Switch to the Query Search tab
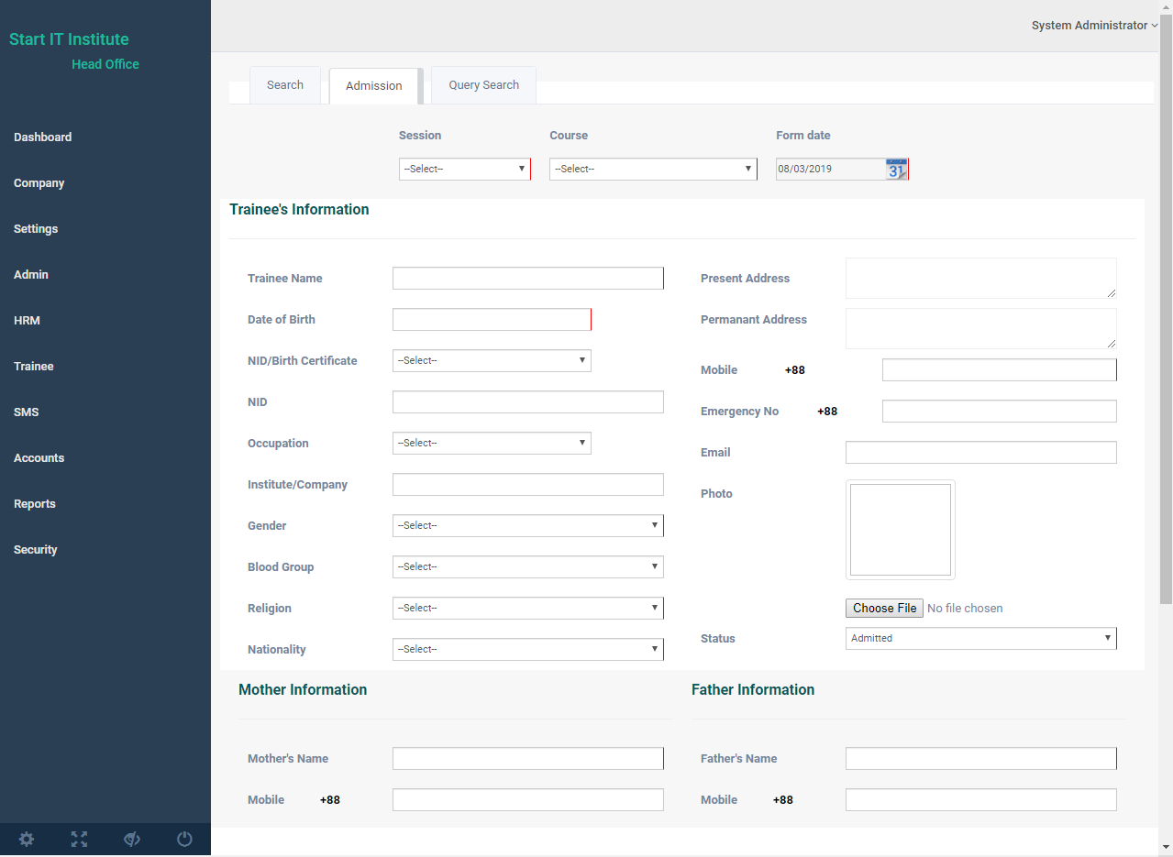 click(483, 85)
